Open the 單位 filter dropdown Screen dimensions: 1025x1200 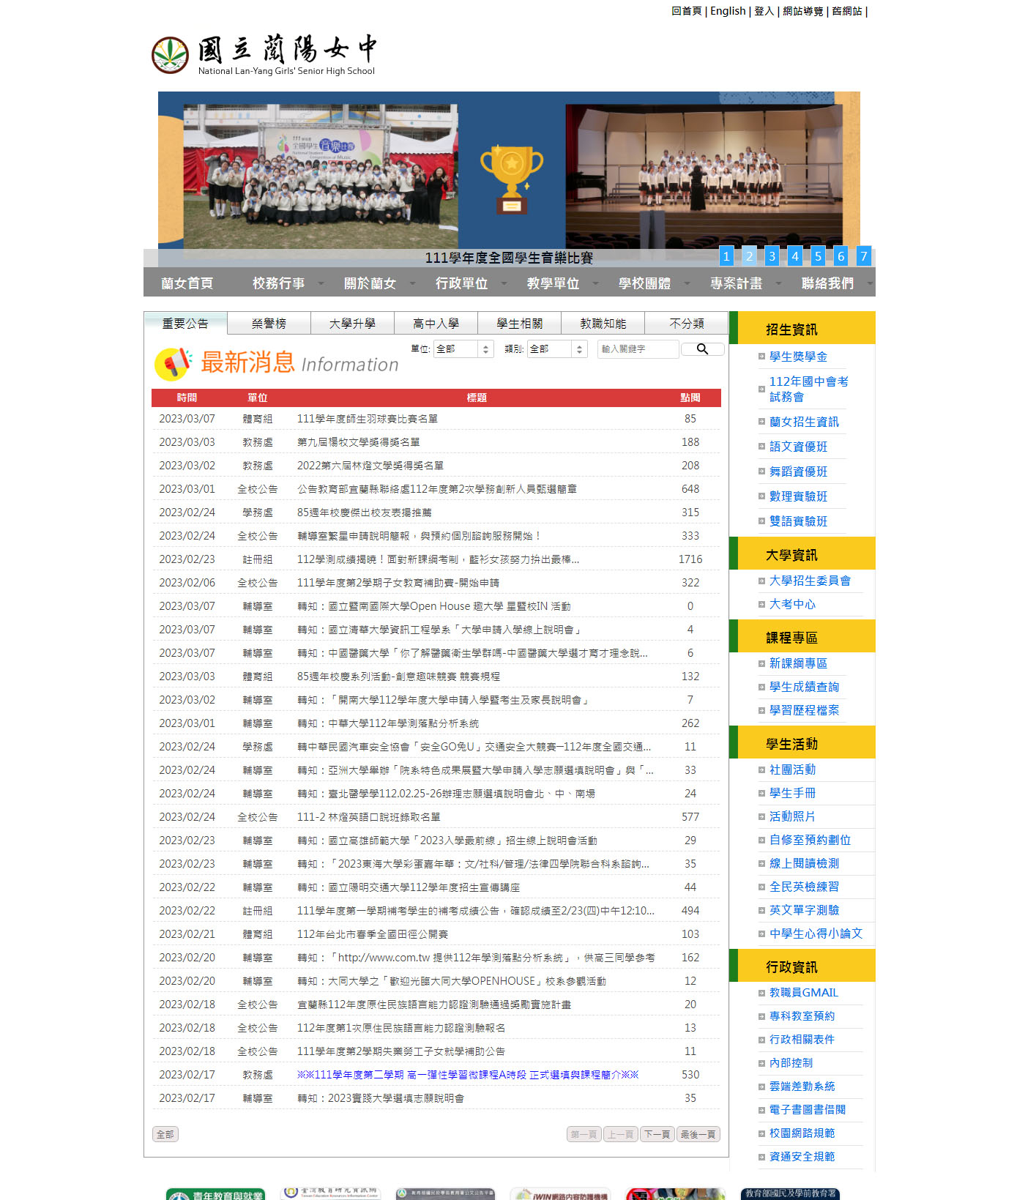463,349
